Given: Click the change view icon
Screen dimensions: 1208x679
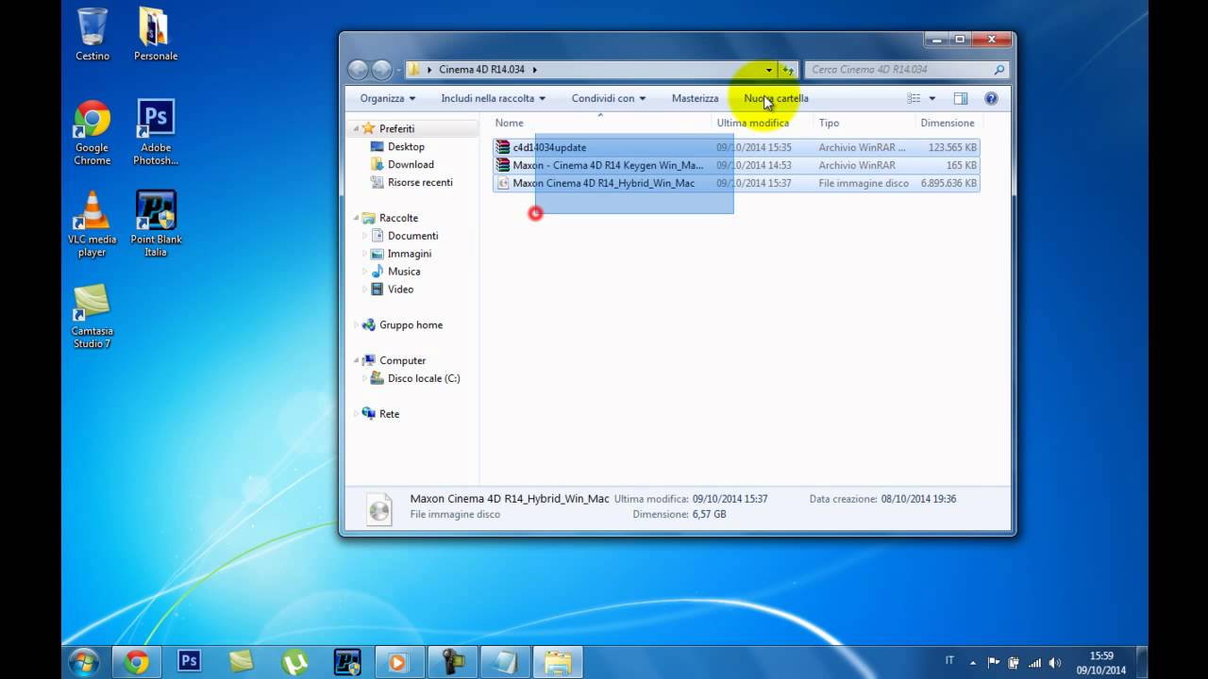Looking at the screenshot, I should point(914,98).
